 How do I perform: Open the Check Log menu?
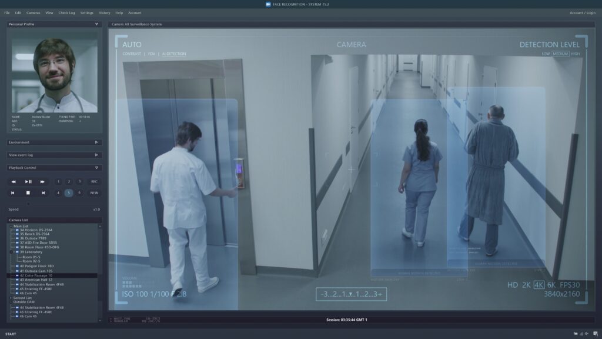click(x=66, y=12)
